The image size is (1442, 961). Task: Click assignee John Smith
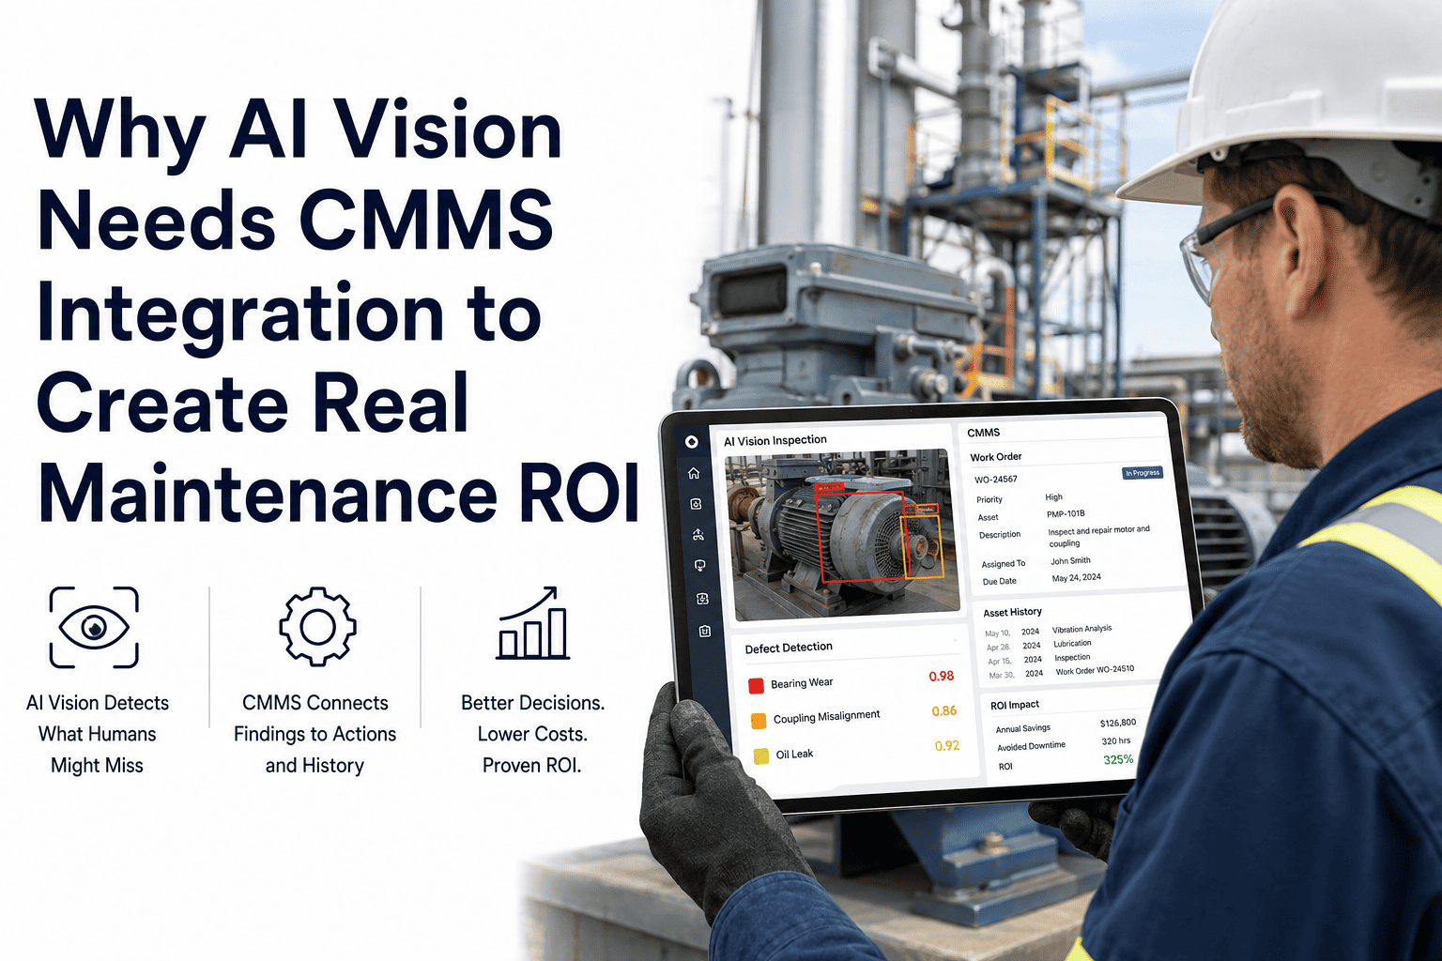coord(1071,561)
